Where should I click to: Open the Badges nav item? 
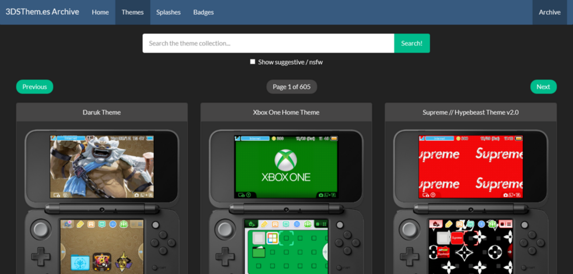point(203,12)
